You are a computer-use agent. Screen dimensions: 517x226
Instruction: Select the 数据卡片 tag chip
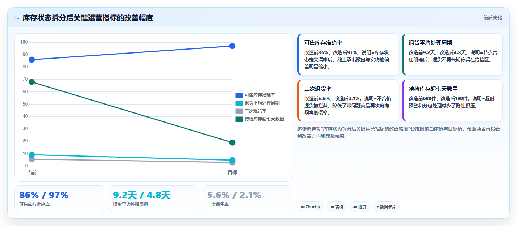pos(386,207)
